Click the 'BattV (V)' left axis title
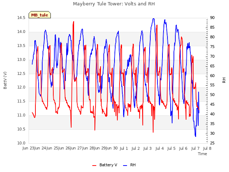This screenshot has height=172, width=229. click(x=5, y=80)
